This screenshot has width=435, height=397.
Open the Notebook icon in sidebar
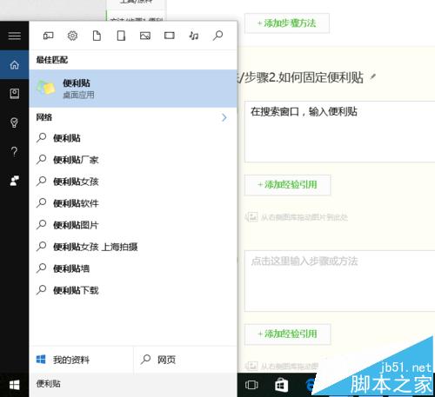14,94
